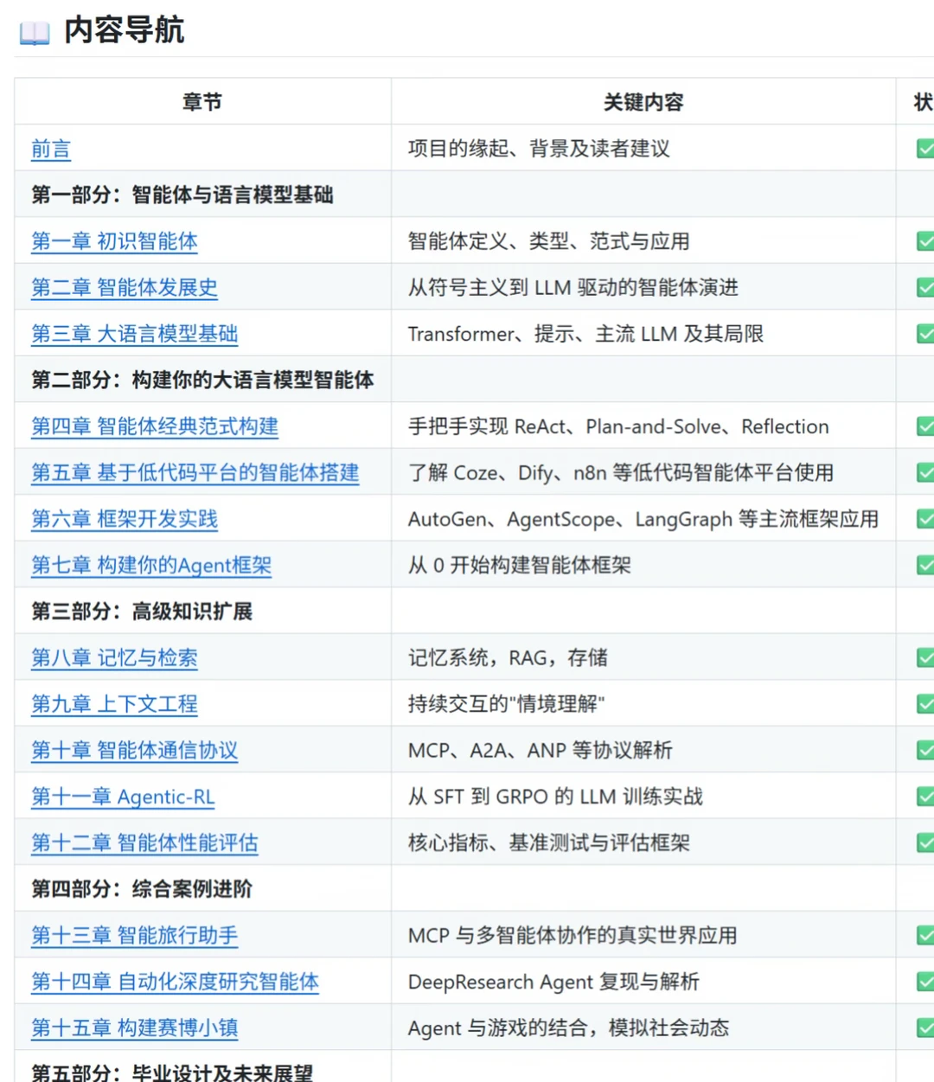Image resolution: width=934 pixels, height=1082 pixels.
Task: Click green check icon in 第八章 row
Action: click(925, 657)
